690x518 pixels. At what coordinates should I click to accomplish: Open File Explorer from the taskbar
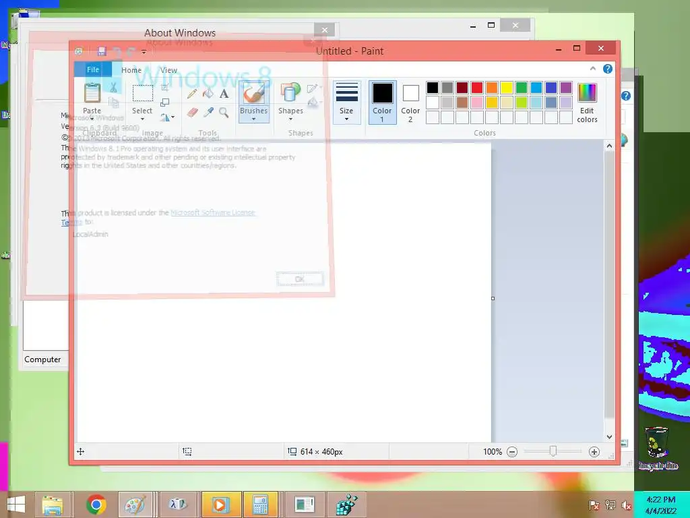[52, 505]
